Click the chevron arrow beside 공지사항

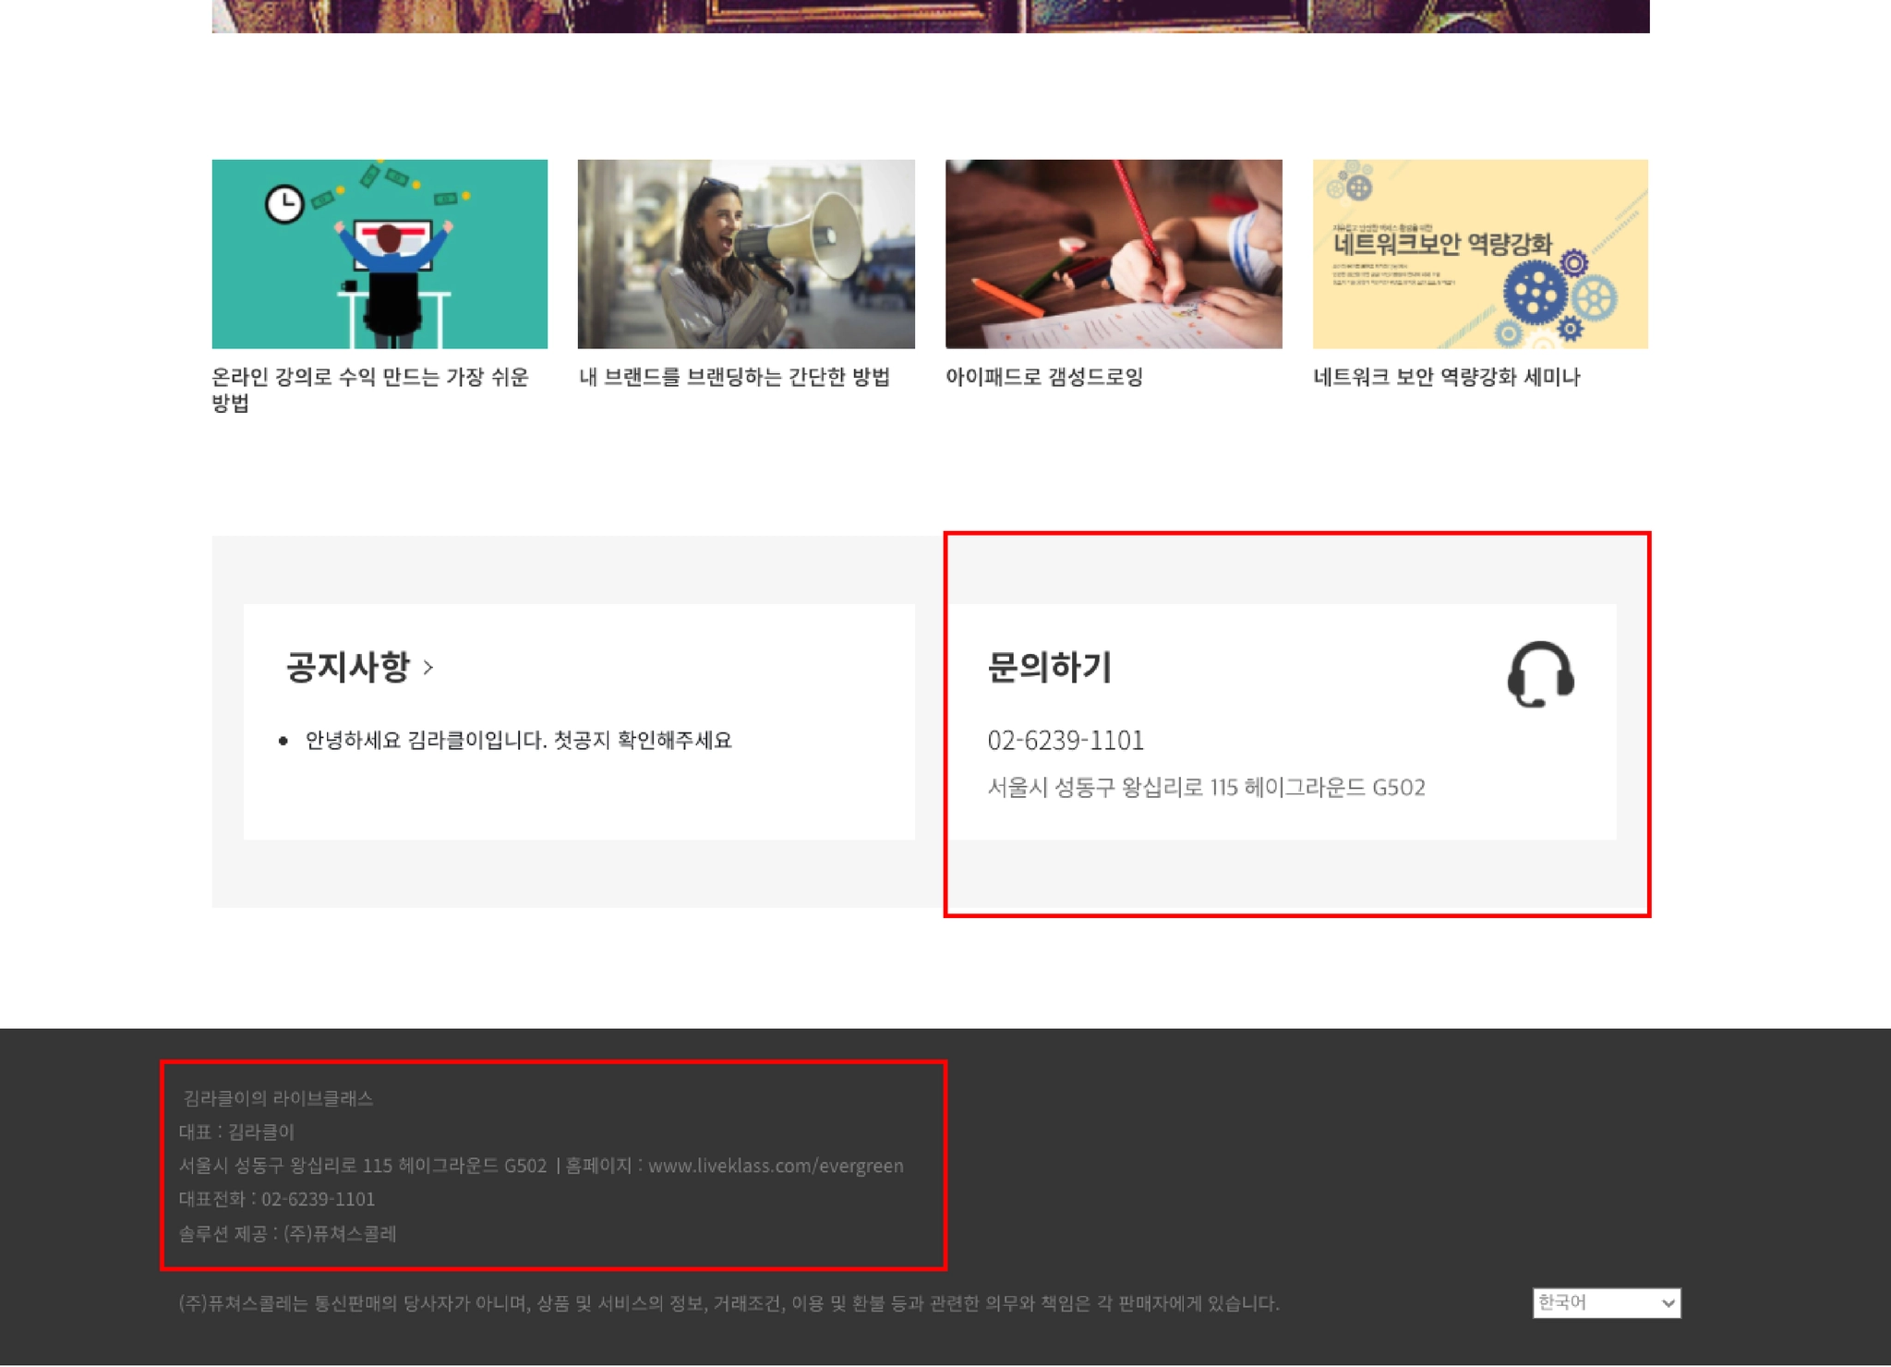[x=428, y=667]
